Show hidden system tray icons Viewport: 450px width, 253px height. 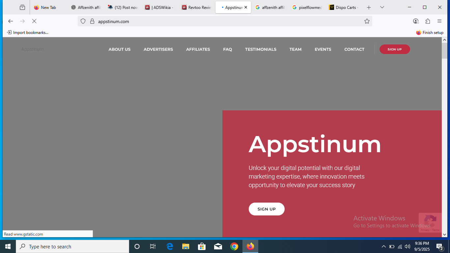pos(383,246)
